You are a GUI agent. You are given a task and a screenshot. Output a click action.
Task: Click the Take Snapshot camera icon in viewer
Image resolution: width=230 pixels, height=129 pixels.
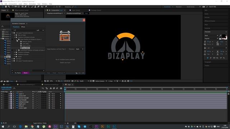(x=73, y=81)
